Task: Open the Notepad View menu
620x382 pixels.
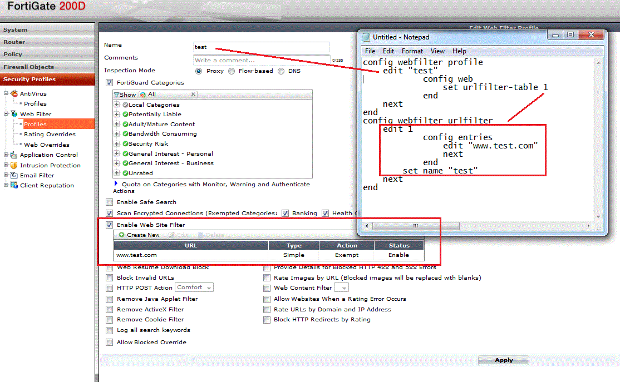Action: click(x=437, y=51)
